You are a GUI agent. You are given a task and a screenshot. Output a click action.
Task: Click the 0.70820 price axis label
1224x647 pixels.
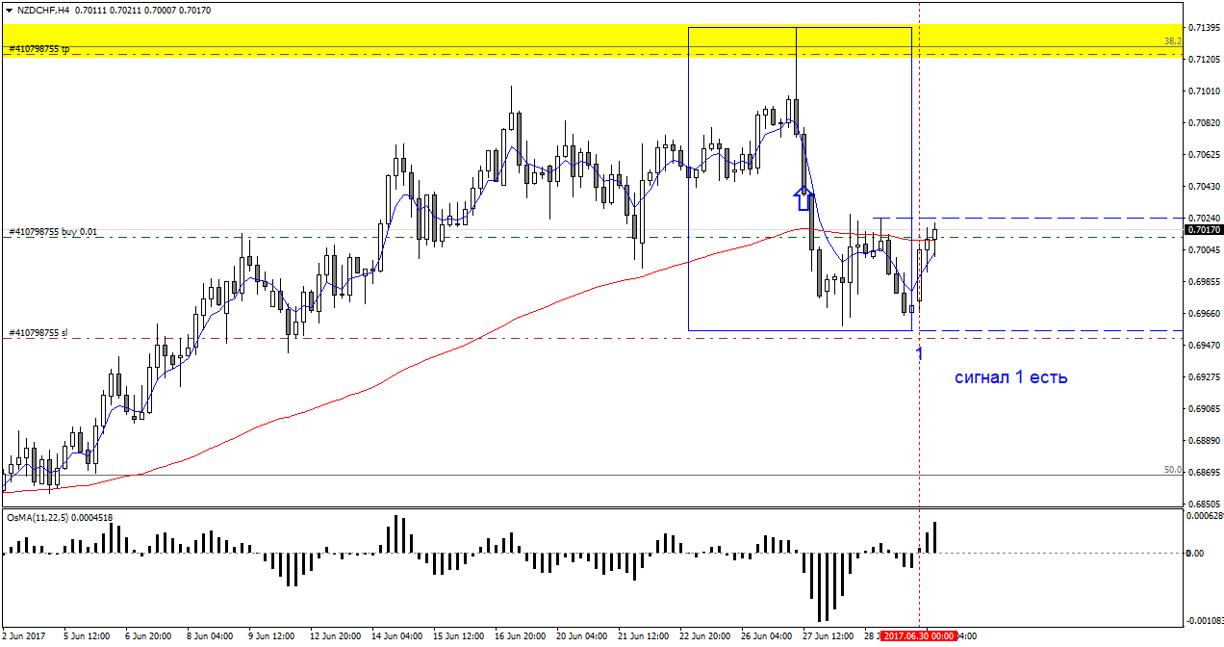(x=1205, y=122)
